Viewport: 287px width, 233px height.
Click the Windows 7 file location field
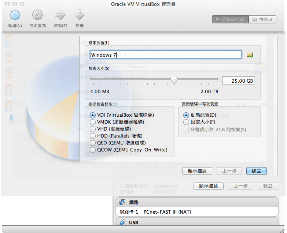[166, 55]
